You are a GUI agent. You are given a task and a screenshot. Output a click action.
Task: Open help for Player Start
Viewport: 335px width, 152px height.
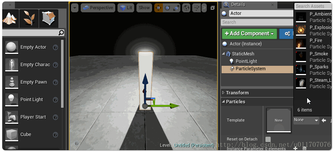point(55,117)
